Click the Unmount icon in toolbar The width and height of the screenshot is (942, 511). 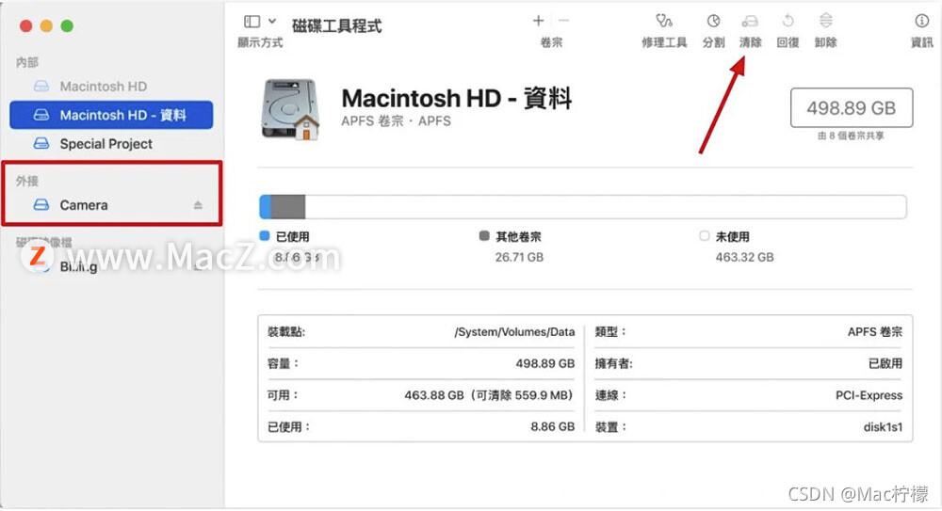[826, 21]
